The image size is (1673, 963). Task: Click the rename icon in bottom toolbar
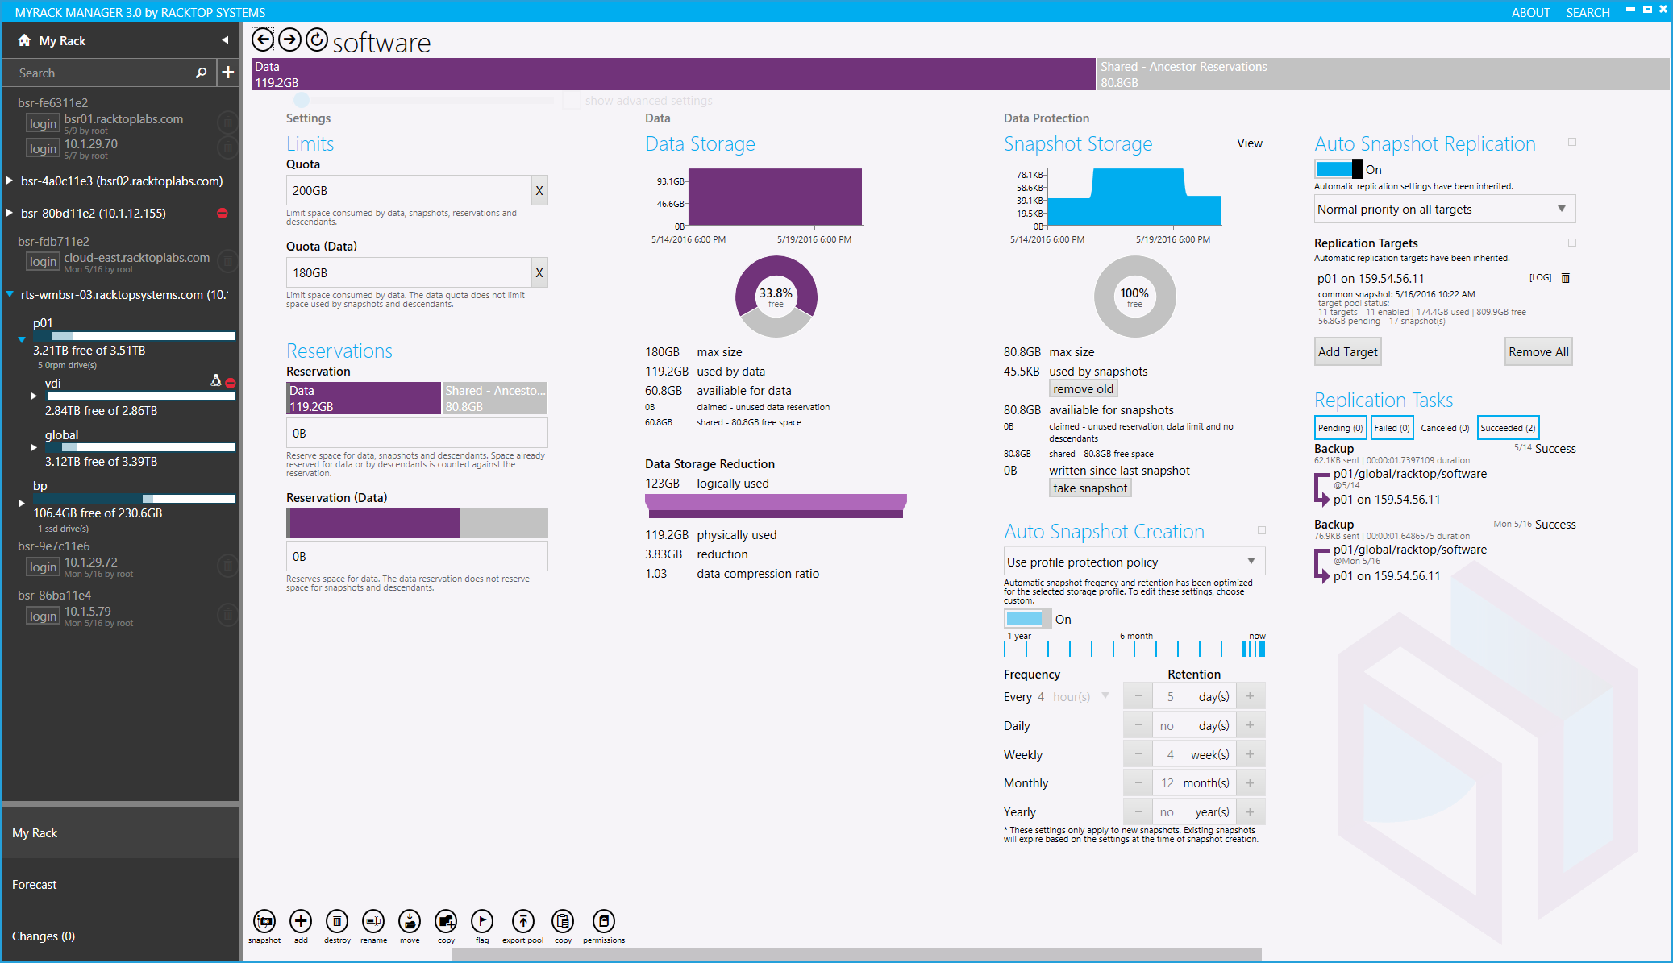tap(373, 921)
